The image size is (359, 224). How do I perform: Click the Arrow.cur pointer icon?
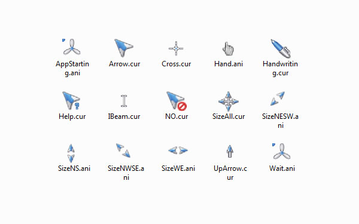tap(124, 48)
